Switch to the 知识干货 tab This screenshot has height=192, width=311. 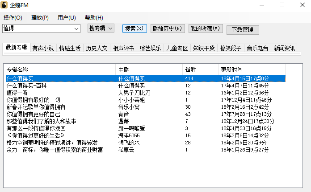click(x=204, y=48)
